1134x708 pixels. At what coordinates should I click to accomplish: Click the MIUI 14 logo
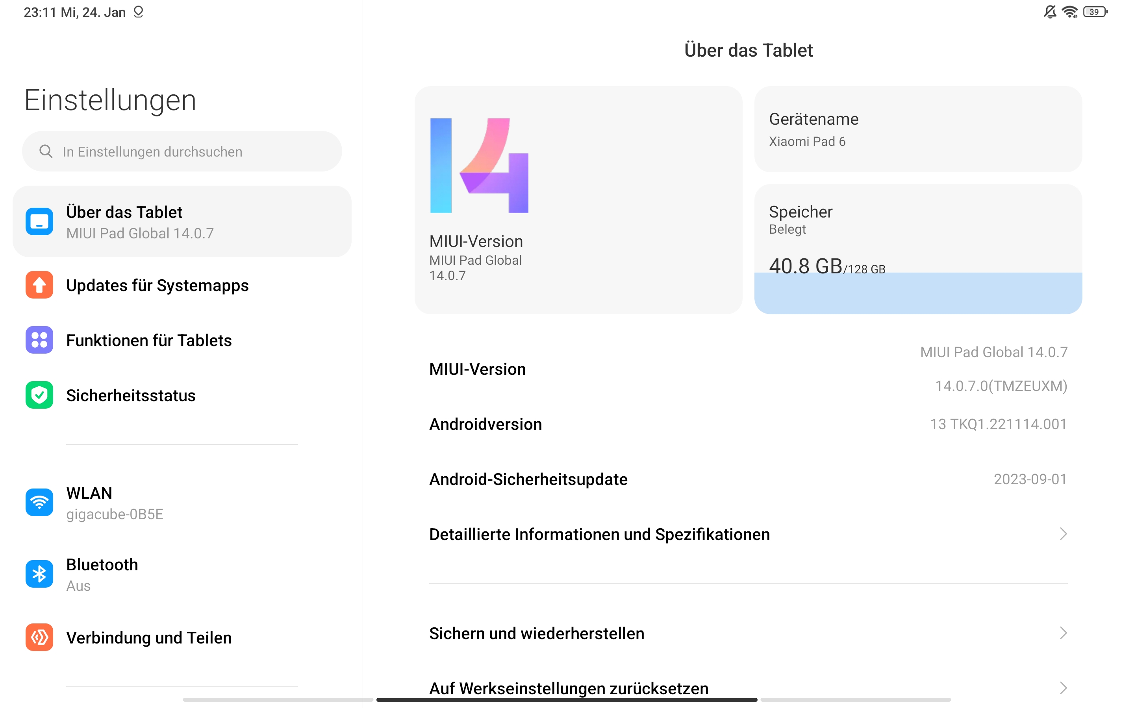click(479, 166)
